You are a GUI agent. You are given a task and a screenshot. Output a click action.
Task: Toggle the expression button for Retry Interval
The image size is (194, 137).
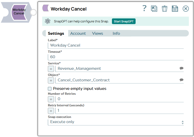click(51, 111)
